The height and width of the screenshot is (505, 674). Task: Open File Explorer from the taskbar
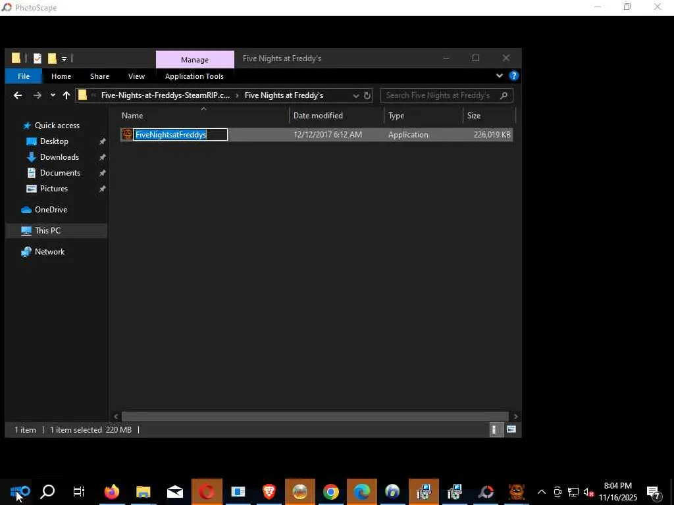pos(143,492)
